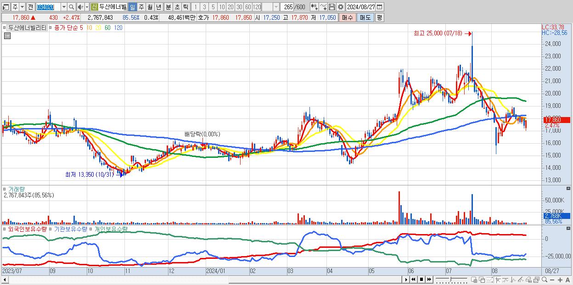Expand the stock code history dropdown
Screen dimensions: 573x285
tap(64, 7)
